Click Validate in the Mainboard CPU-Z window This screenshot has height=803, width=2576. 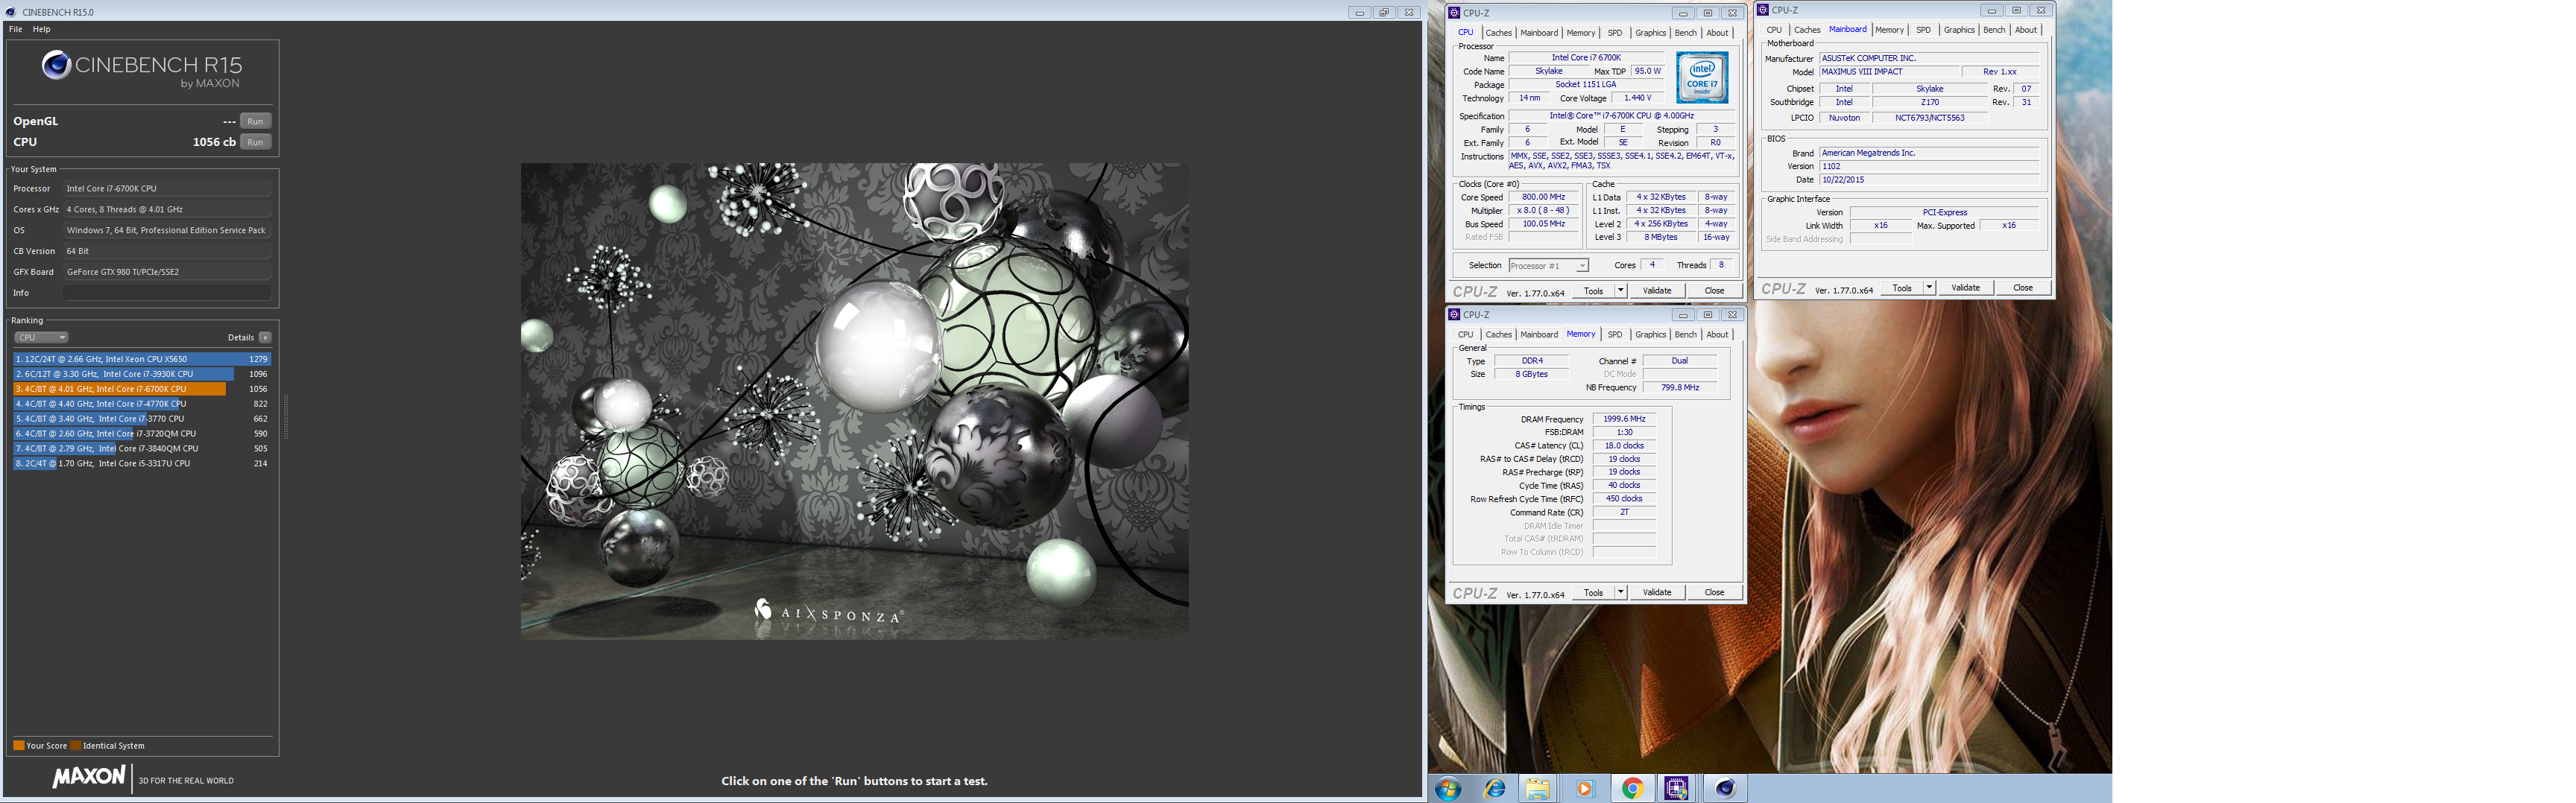pos(1965,288)
